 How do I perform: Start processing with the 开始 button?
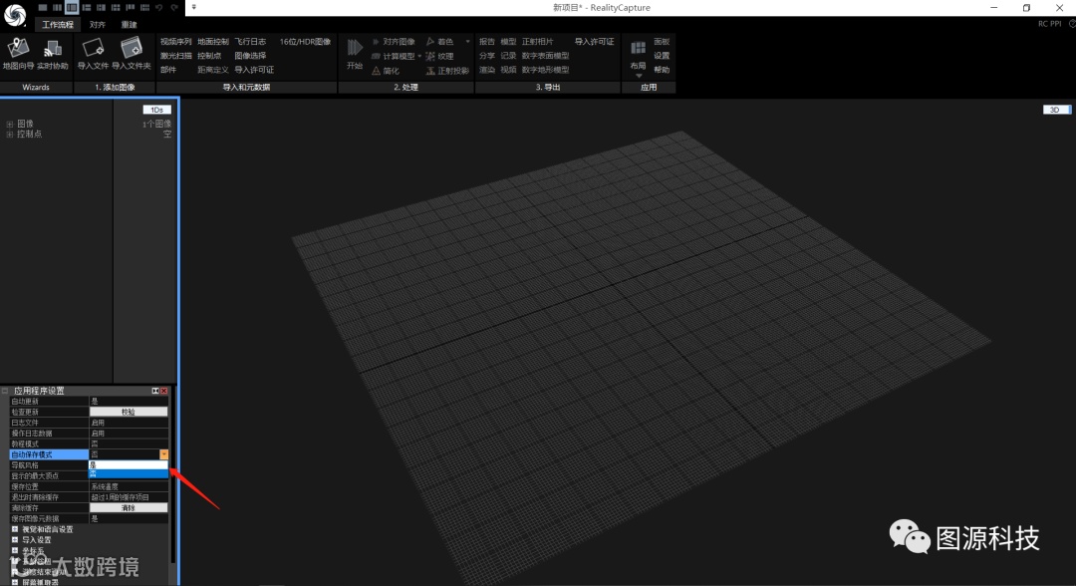pos(354,54)
